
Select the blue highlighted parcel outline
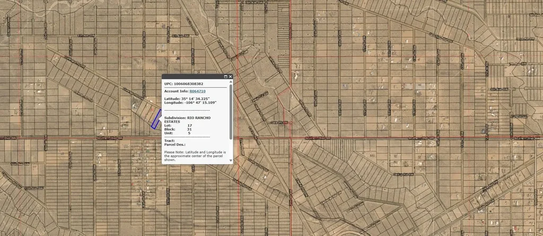tap(156, 120)
